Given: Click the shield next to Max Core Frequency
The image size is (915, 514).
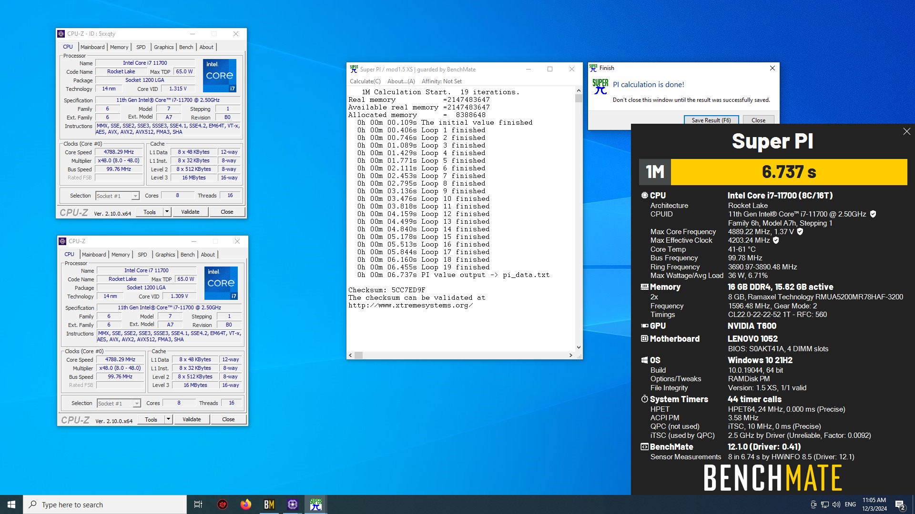Looking at the screenshot, I should point(800,232).
